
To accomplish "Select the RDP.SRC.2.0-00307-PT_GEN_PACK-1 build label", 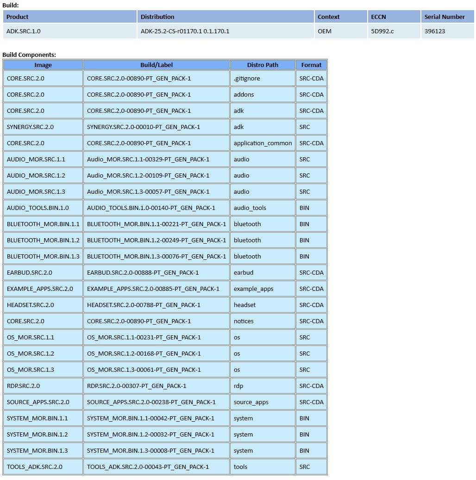I will [137, 386].
